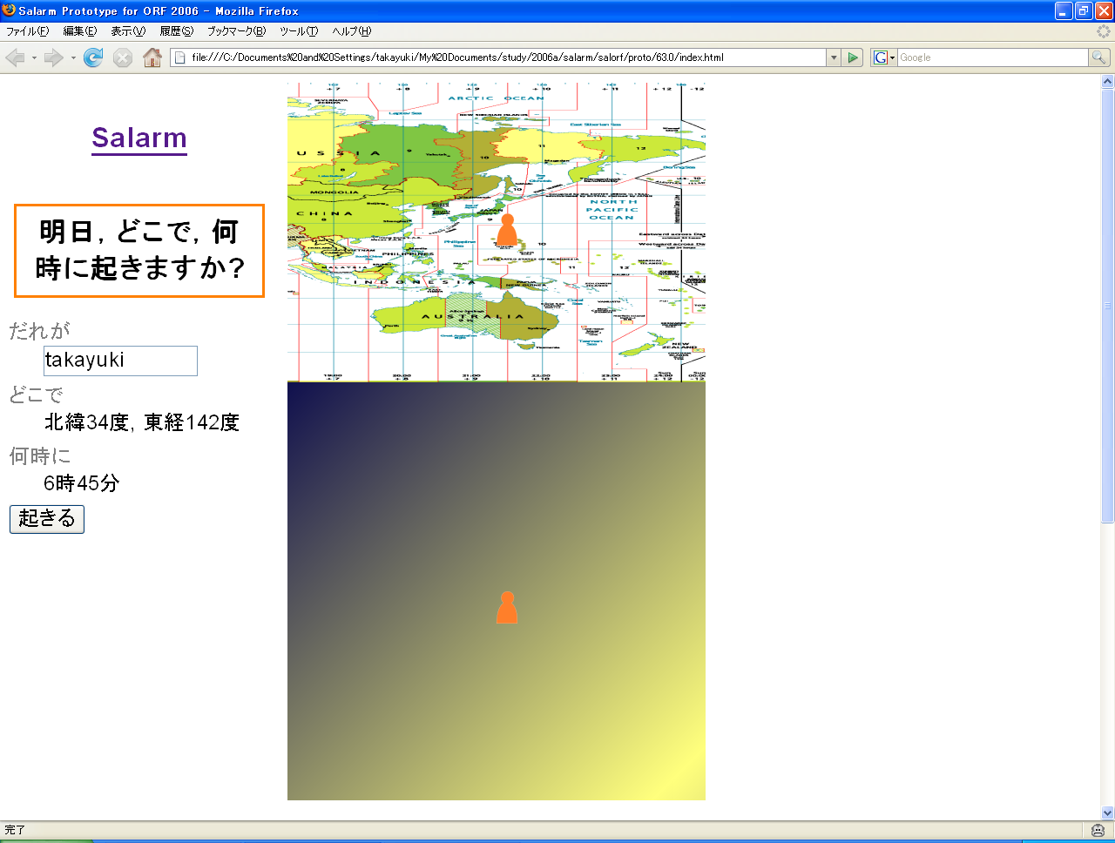Open the ファイル(F) menu

point(28,31)
